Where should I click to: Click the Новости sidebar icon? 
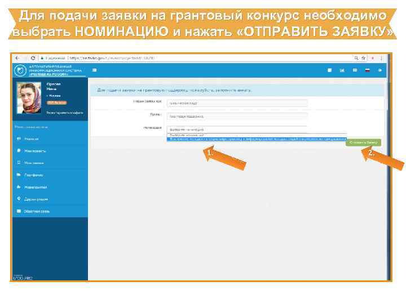(19, 139)
